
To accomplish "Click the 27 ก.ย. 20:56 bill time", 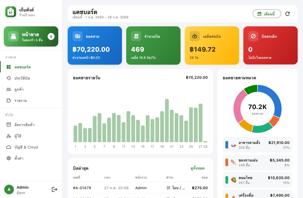I will tap(116, 188).
